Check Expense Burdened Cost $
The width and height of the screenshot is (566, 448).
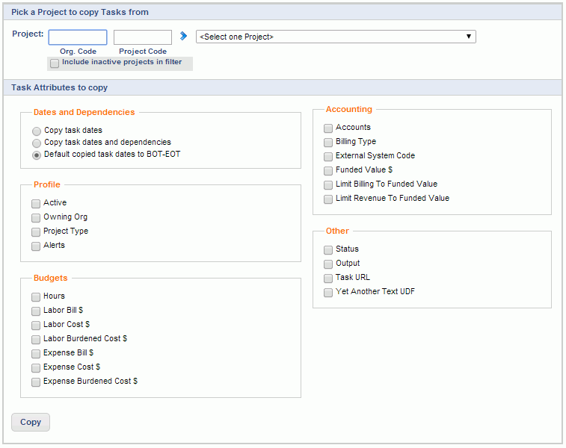(36, 382)
